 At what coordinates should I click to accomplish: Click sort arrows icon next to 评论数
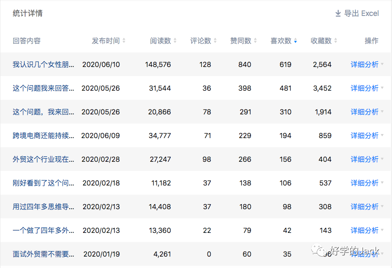[215, 41]
